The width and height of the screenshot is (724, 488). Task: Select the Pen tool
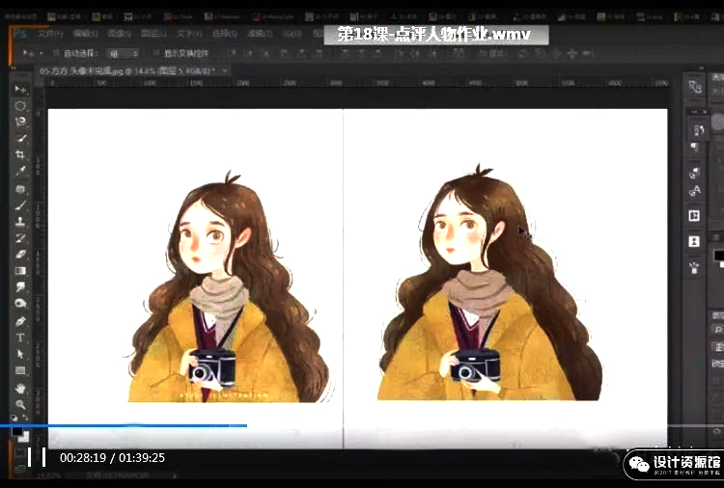[21, 321]
